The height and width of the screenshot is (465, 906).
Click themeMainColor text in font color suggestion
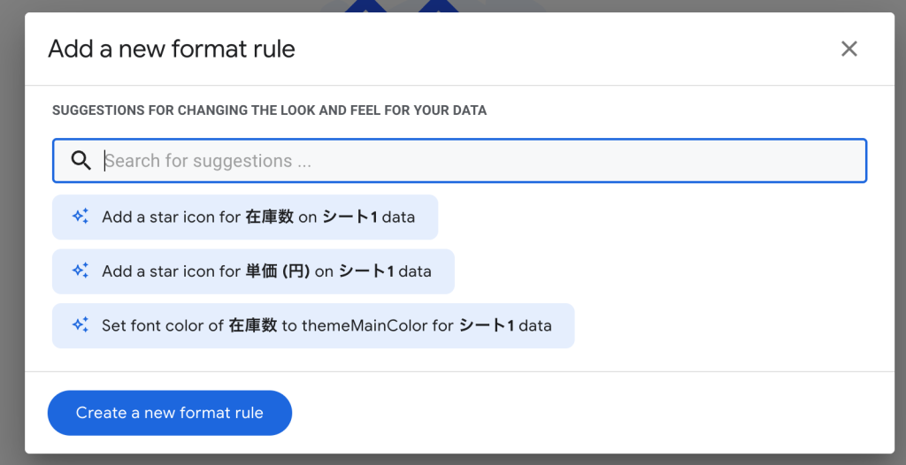coord(365,326)
